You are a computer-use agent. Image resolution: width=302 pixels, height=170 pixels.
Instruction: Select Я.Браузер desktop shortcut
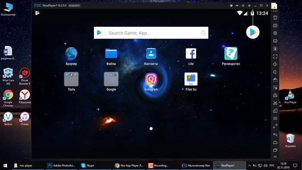pos(25,97)
